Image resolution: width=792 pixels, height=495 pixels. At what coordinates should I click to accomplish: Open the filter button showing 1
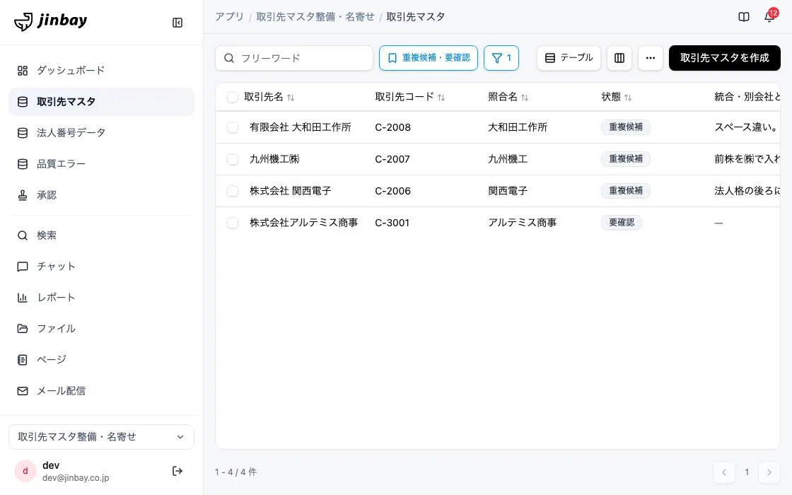[x=501, y=58]
